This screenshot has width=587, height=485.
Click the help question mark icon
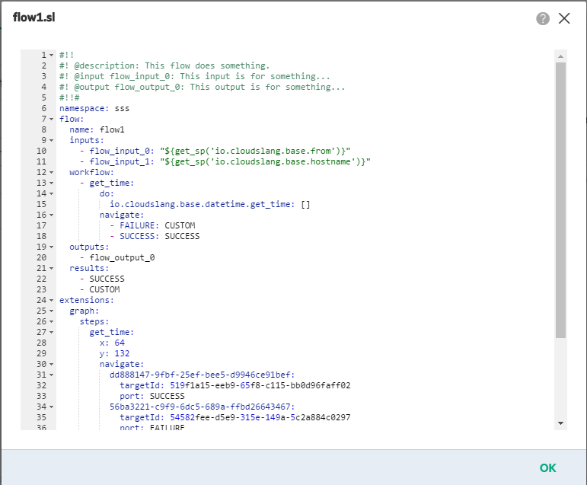click(x=543, y=19)
